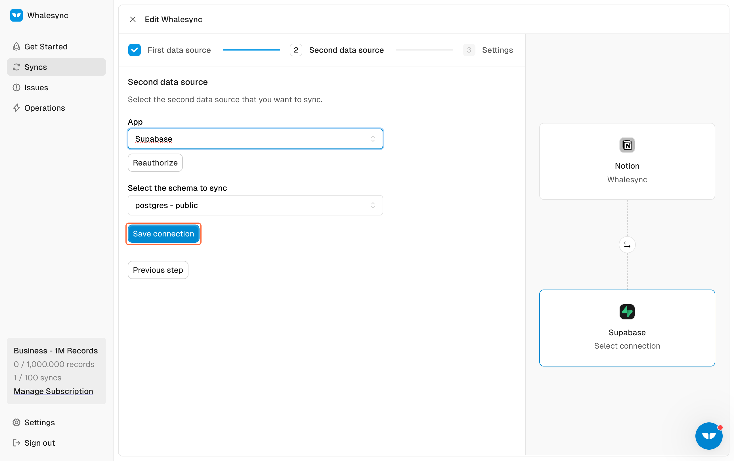Go back with Previous step
The height and width of the screenshot is (461, 734).
[158, 270]
